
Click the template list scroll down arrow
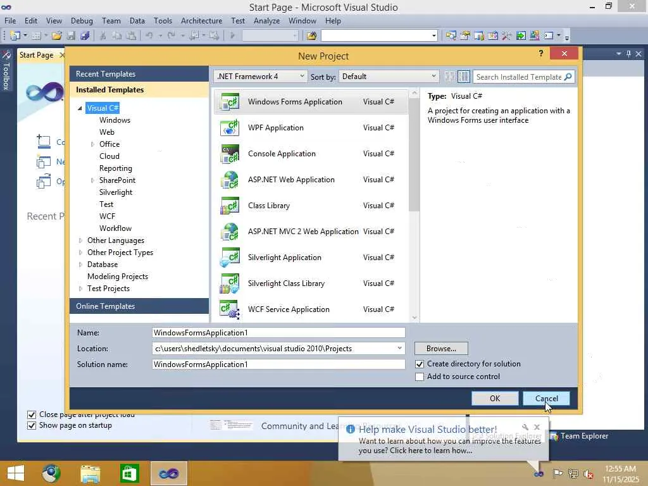tap(414, 318)
